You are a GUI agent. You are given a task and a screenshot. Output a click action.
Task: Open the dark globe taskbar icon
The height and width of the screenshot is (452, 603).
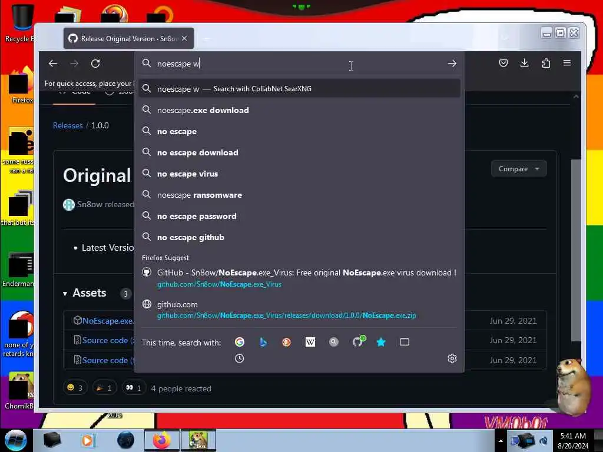click(125, 440)
